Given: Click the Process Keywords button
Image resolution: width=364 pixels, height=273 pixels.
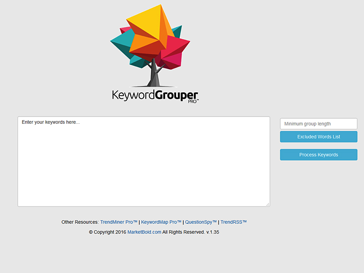Looking at the screenshot, I should click(x=318, y=155).
